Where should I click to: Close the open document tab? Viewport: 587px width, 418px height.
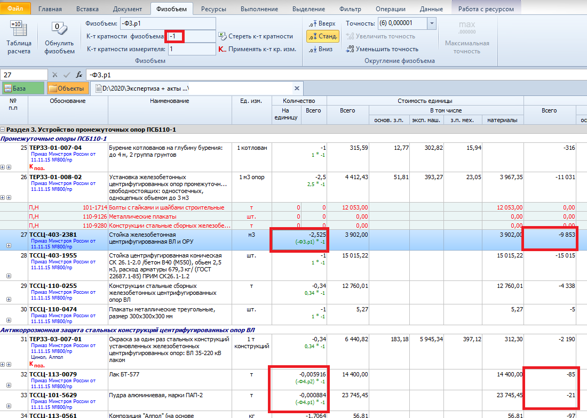(297, 89)
